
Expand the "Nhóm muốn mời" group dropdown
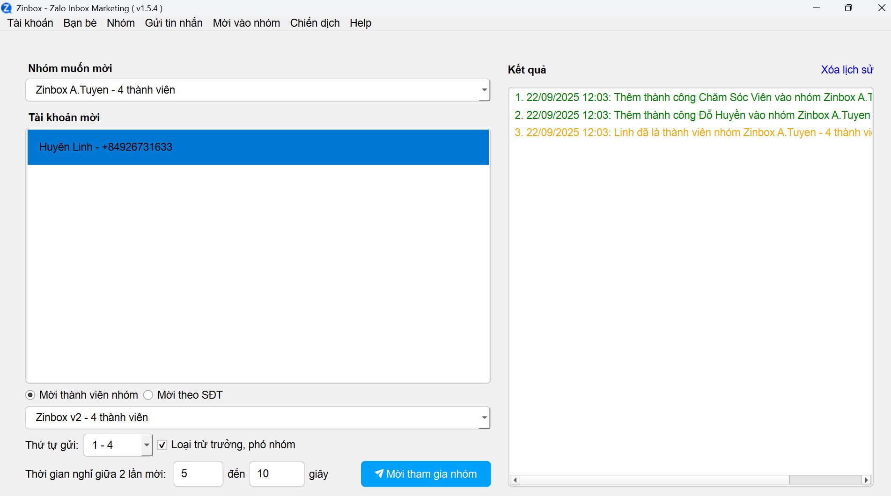[x=484, y=90]
